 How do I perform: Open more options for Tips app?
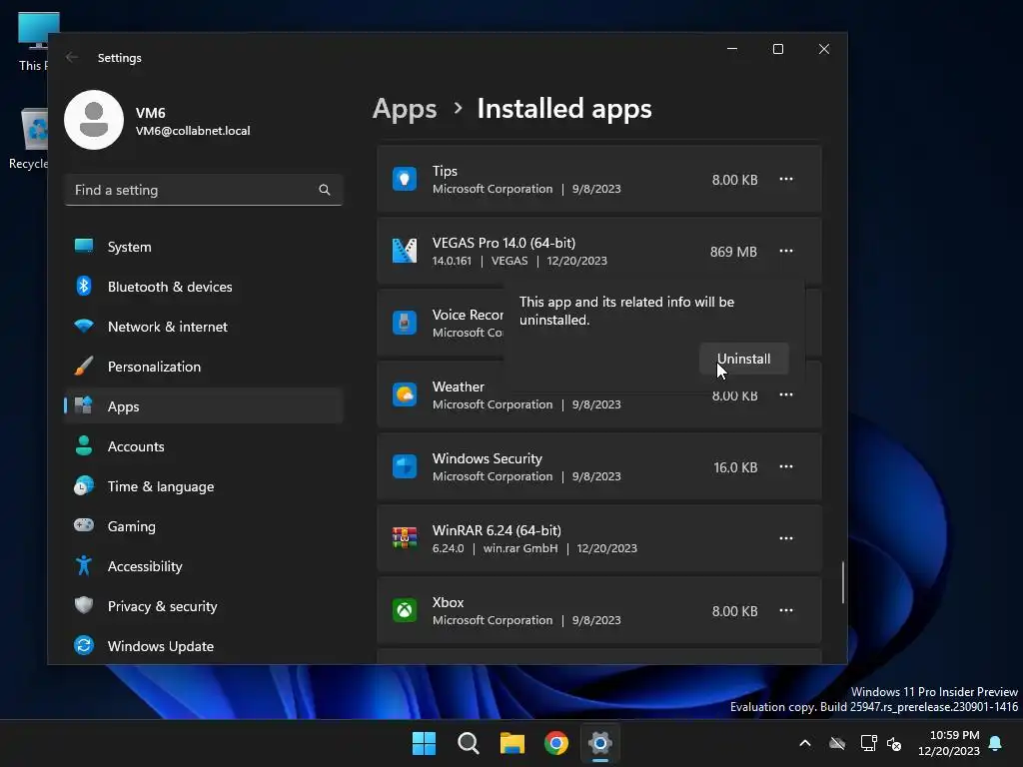pyautogui.click(x=786, y=180)
